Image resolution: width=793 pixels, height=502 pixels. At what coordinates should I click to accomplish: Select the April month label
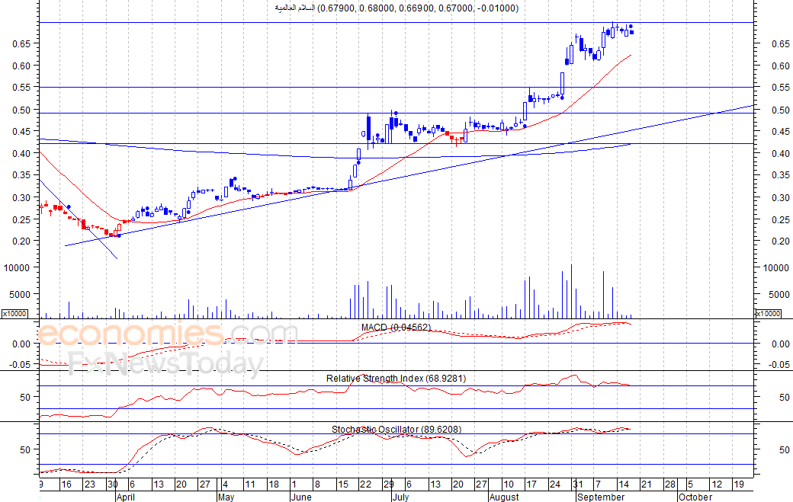[x=125, y=497]
